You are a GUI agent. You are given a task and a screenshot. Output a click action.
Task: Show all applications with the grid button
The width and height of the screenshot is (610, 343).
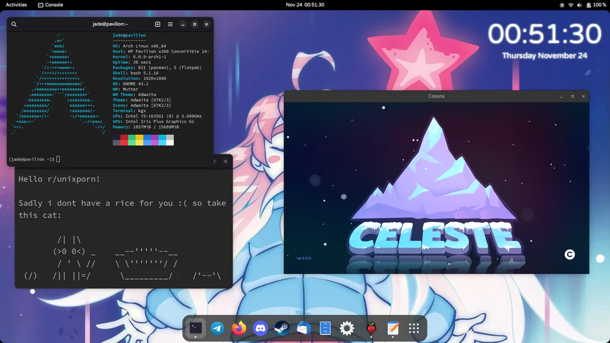(x=413, y=328)
